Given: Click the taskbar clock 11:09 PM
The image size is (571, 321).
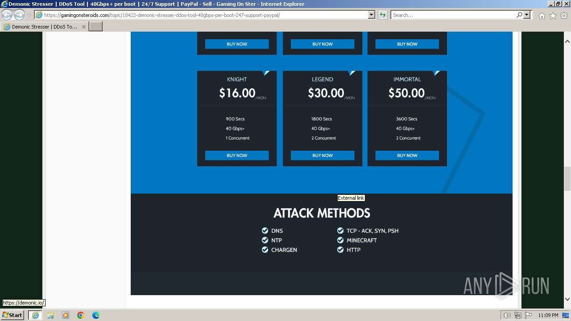Looking at the screenshot, I should pyautogui.click(x=548, y=315).
